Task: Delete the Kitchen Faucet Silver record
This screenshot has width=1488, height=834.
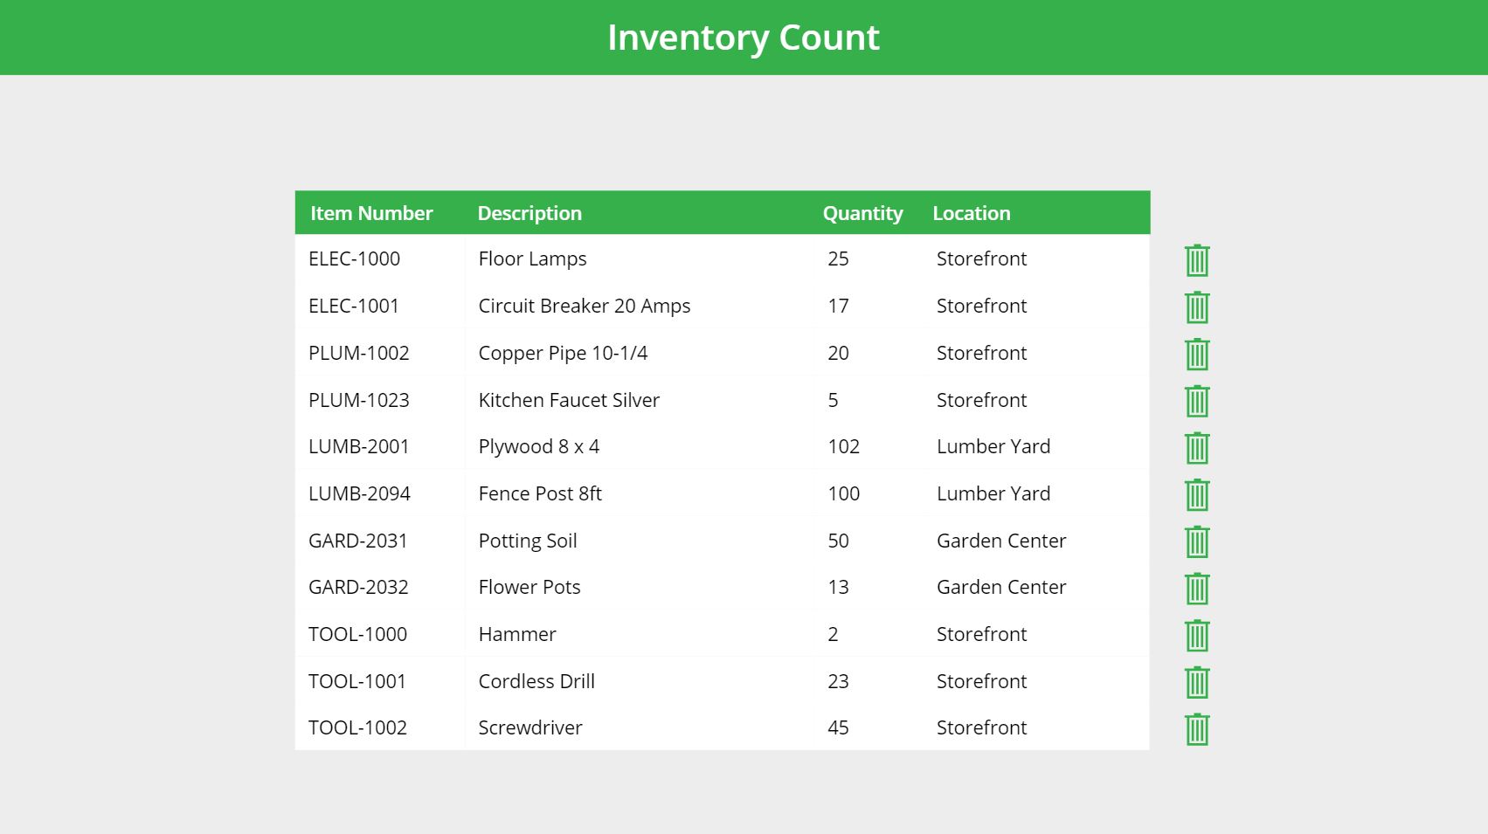Action: [1196, 400]
